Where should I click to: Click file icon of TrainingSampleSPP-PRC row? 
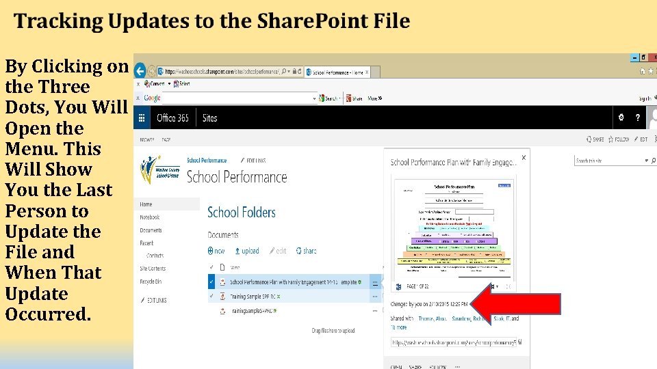(x=222, y=311)
